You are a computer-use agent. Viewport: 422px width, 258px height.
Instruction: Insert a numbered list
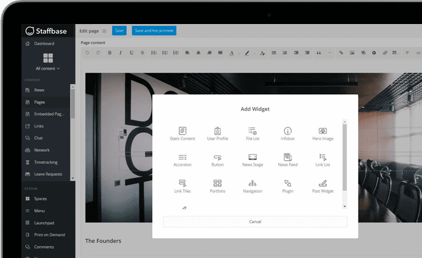tap(285, 53)
